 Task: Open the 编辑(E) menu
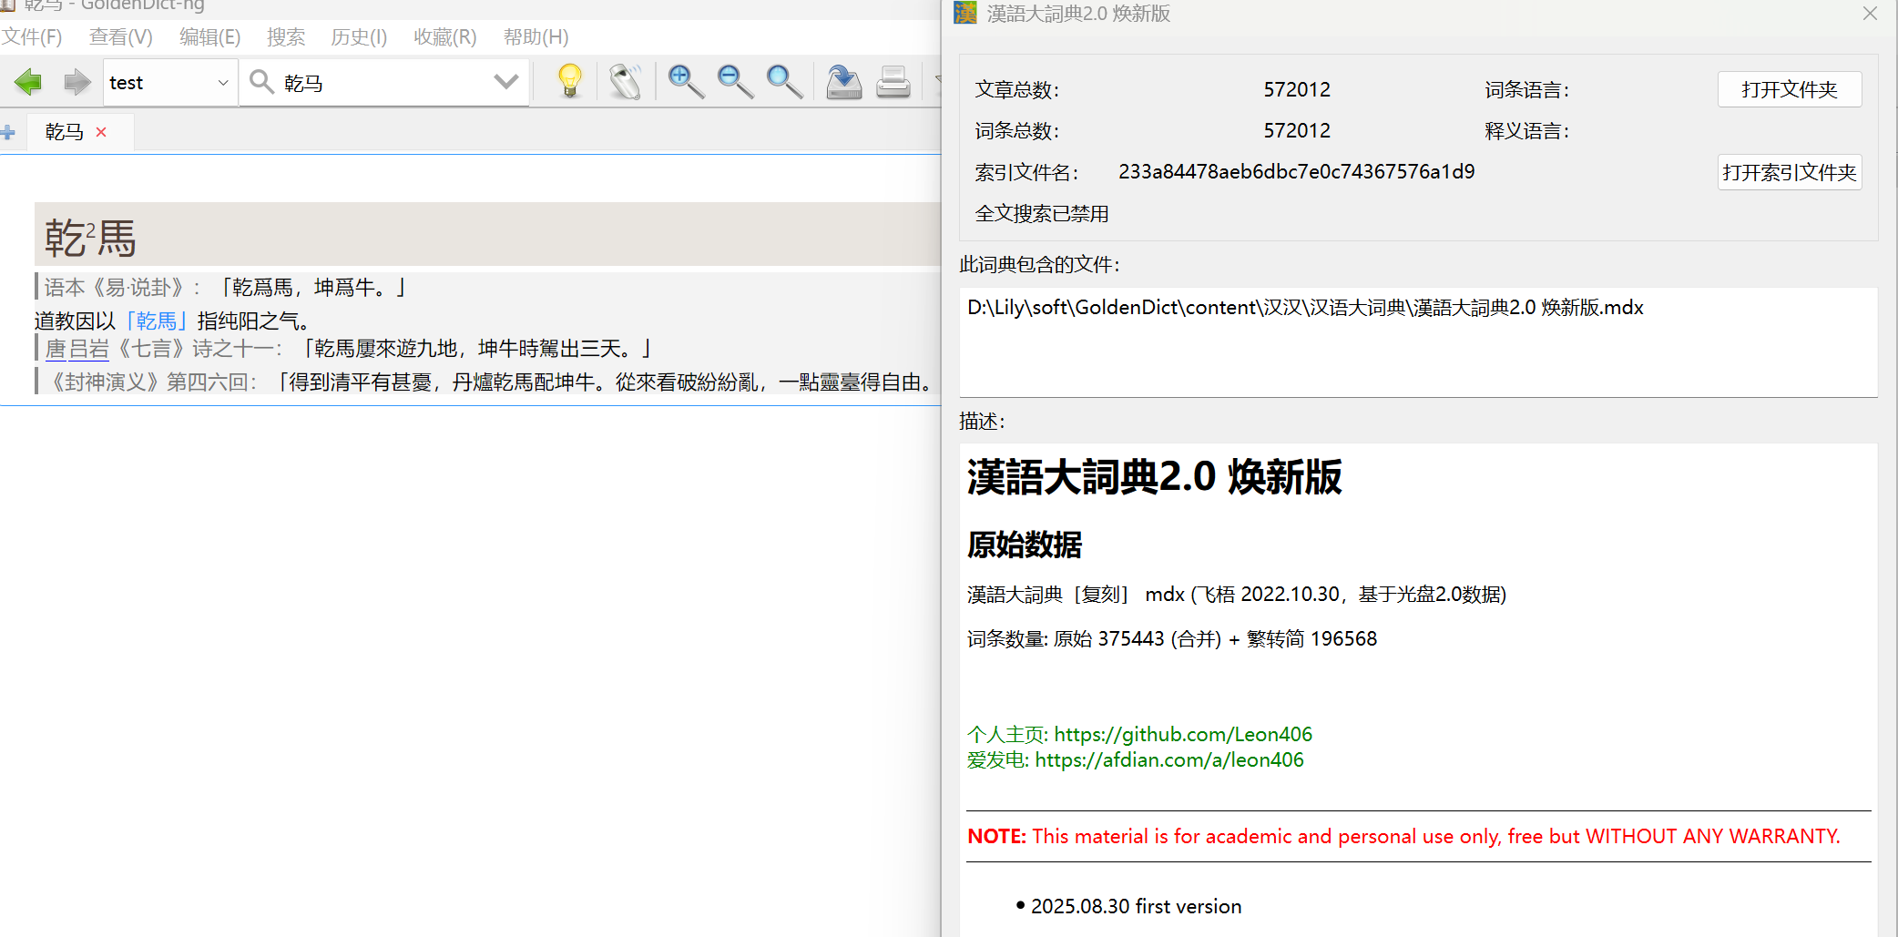pos(210,37)
